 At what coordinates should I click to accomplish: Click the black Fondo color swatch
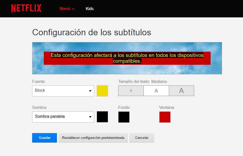tap(124, 117)
